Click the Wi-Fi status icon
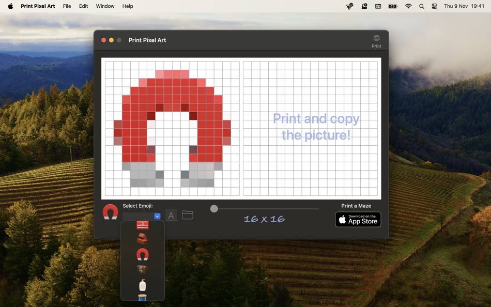 click(408, 6)
